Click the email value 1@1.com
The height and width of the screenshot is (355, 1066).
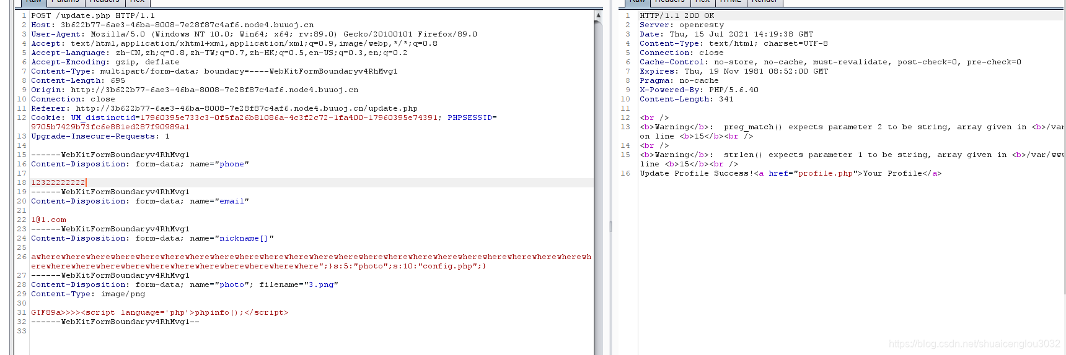tap(48, 220)
